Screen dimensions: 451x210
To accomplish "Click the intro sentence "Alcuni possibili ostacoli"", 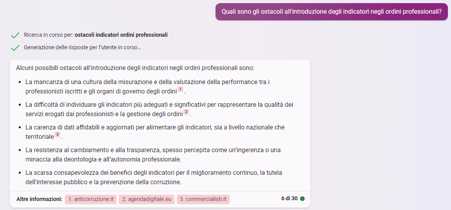I will 135,68.
